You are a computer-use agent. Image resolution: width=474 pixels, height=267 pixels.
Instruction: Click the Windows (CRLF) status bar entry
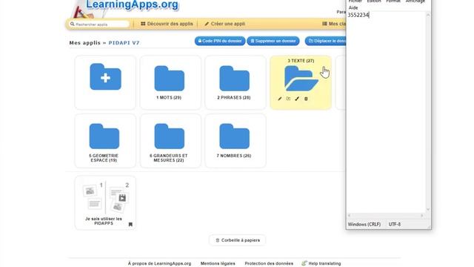coord(364,224)
